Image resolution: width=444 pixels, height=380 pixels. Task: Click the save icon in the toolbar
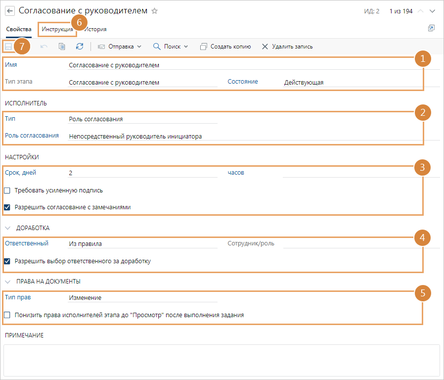[x=8, y=47]
